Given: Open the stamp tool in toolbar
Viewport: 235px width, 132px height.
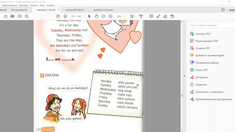Looking at the screenshot, I should [x=172, y=16].
